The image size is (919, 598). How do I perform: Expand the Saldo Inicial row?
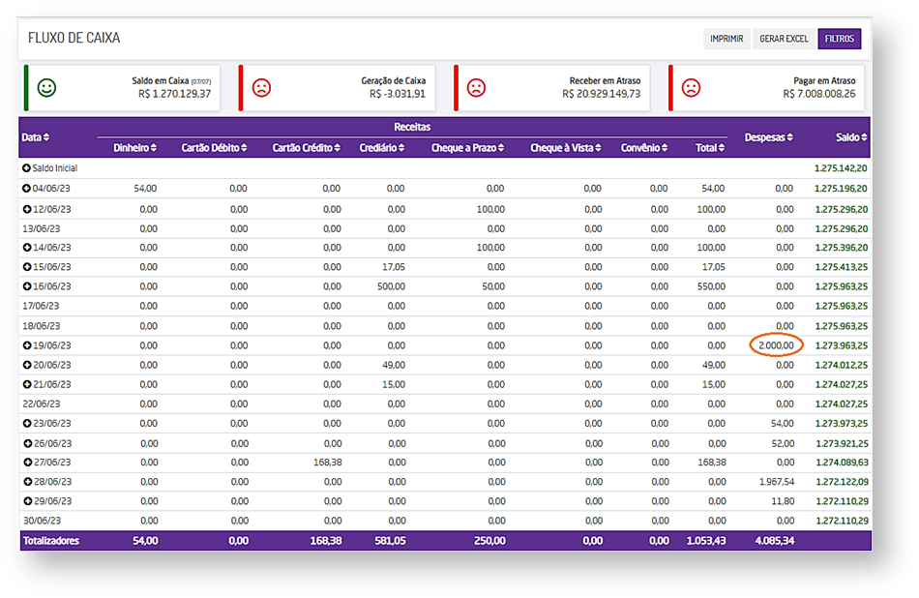27,168
